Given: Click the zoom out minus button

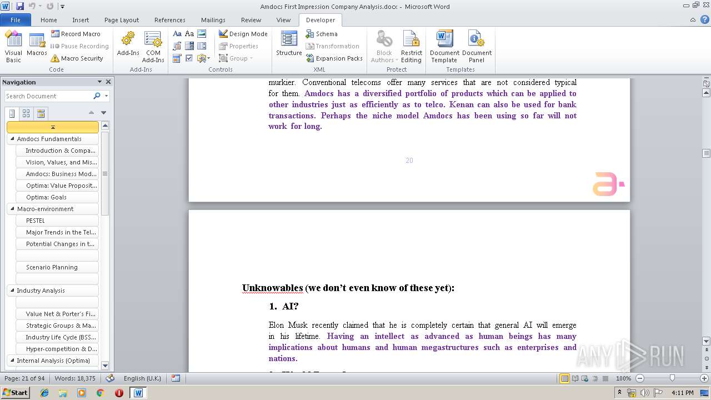Looking at the screenshot, I should pyautogui.click(x=640, y=378).
